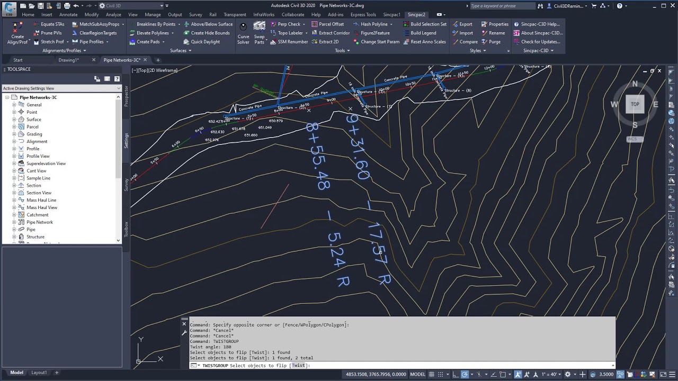Open Active Drawing Settings View dropdown

coord(61,88)
